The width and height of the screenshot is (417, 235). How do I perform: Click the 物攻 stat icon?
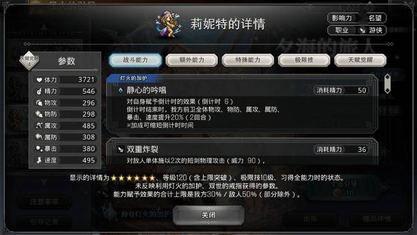(39, 103)
